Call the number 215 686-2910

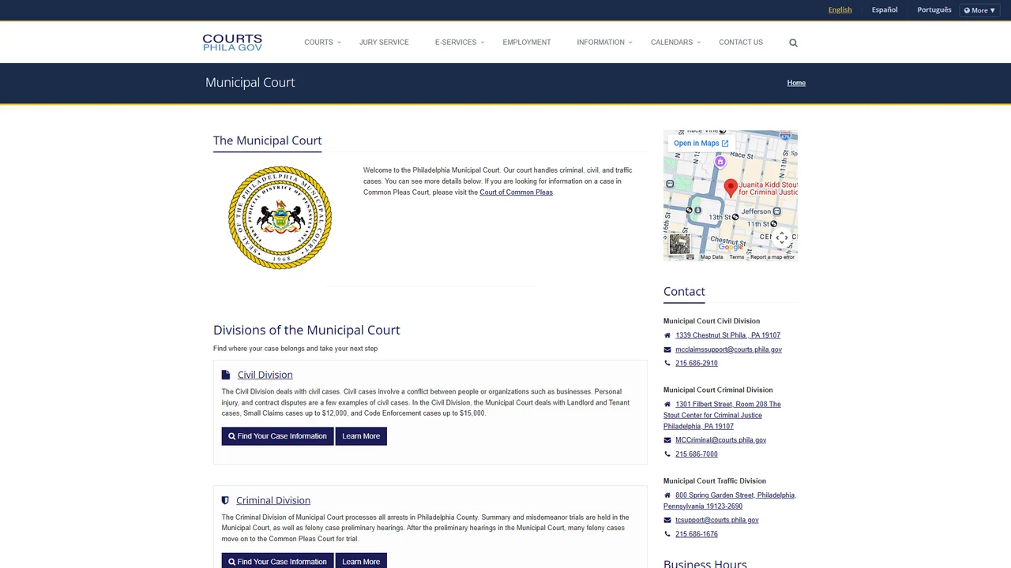pyautogui.click(x=697, y=364)
